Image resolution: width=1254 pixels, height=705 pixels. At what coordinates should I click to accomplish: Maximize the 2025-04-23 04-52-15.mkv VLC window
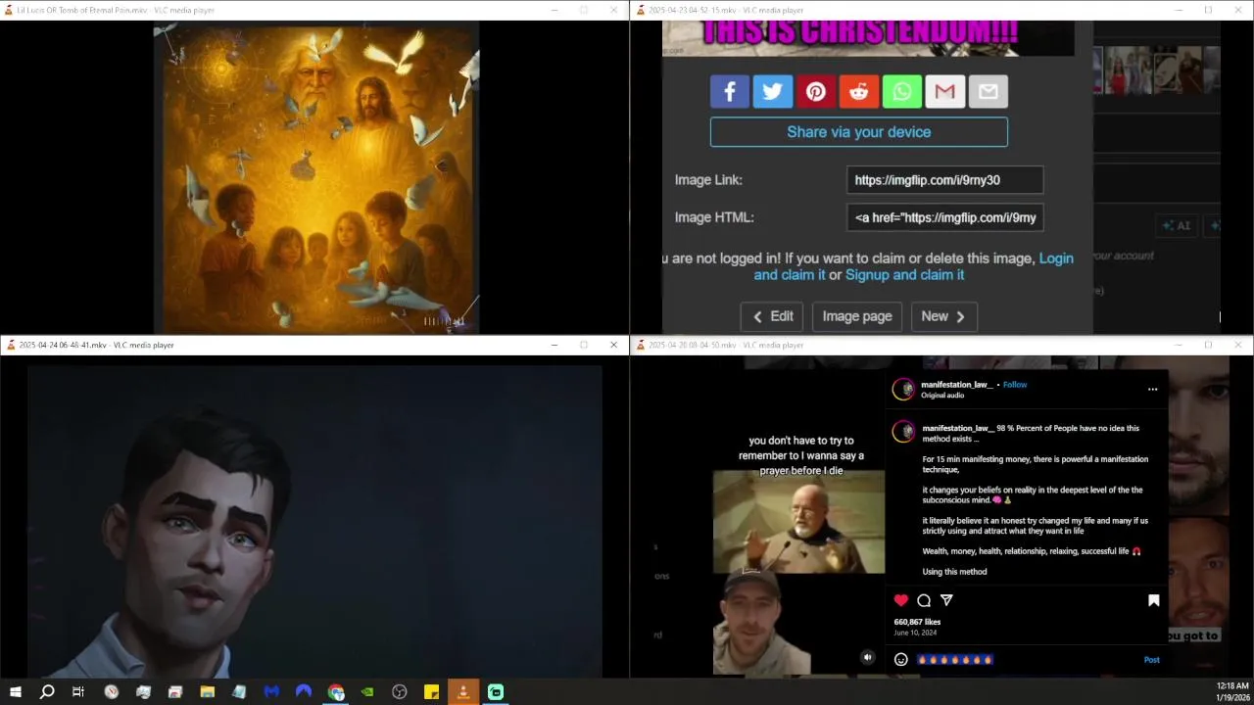point(1208,10)
